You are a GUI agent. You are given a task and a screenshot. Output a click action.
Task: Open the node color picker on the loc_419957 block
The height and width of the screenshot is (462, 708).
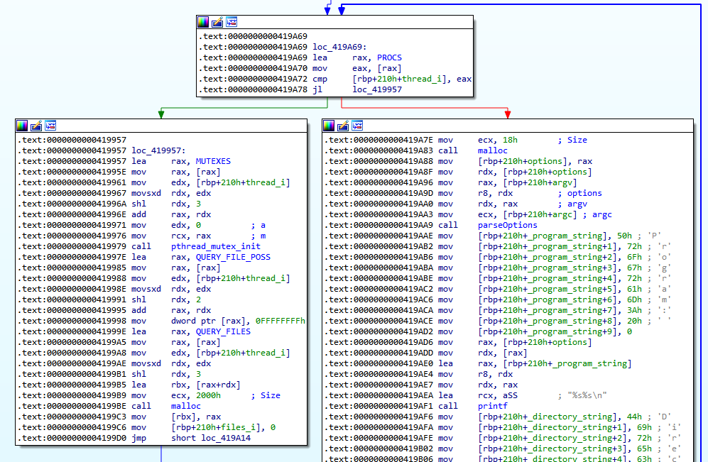22,126
